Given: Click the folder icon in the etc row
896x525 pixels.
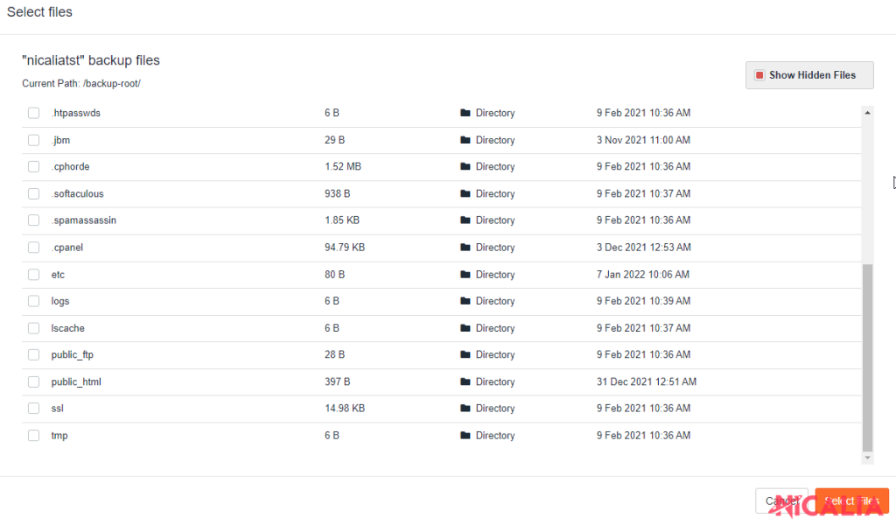Looking at the screenshot, I should (465, 274).
